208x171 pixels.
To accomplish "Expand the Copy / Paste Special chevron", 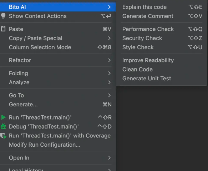I will 109,38.
